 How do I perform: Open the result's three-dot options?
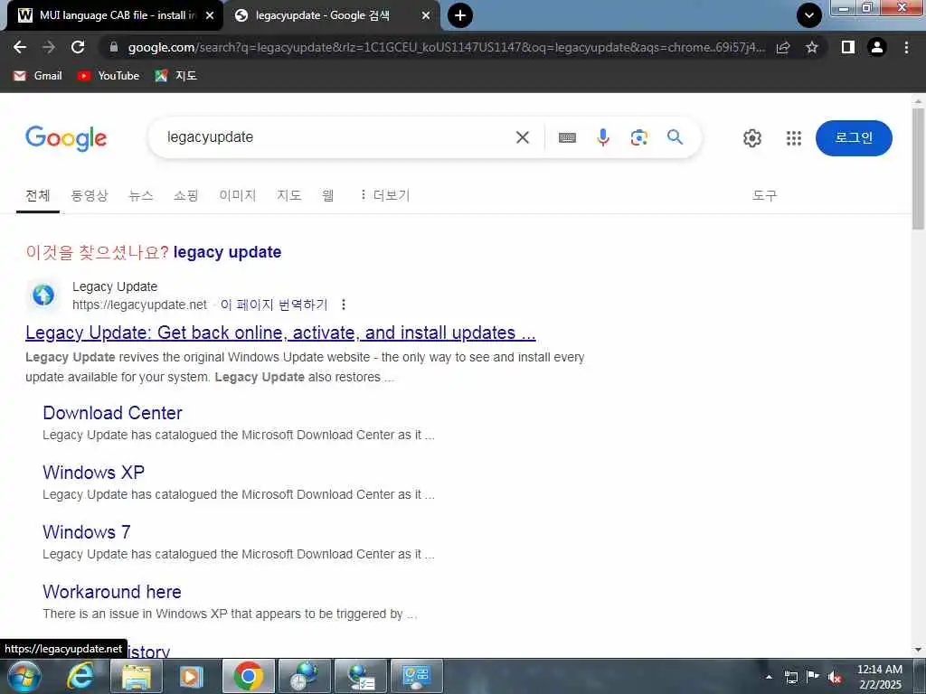(x=343, y=305)
